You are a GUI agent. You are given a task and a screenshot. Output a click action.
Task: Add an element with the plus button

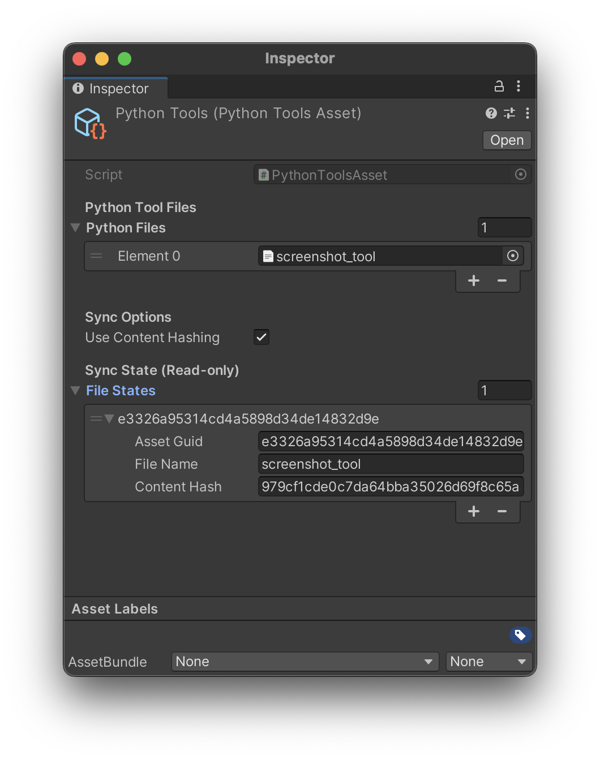pos(473,280)
